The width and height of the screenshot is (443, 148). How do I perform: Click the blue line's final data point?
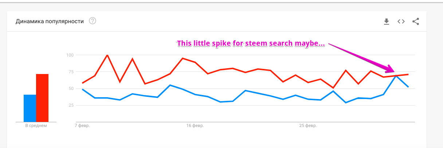(408, 87)
